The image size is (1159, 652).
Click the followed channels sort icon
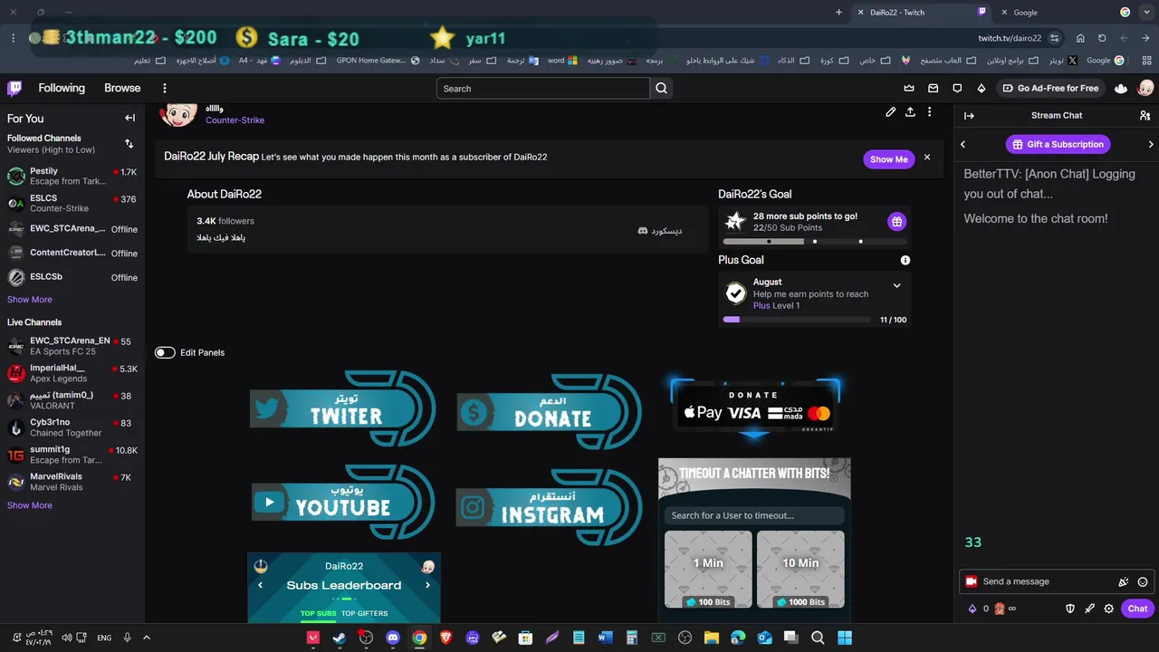click(x=129, y=144)
